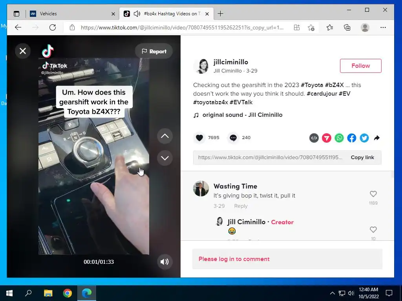View site information lock icon
402x301 pixels.
(x=72, y=27)
